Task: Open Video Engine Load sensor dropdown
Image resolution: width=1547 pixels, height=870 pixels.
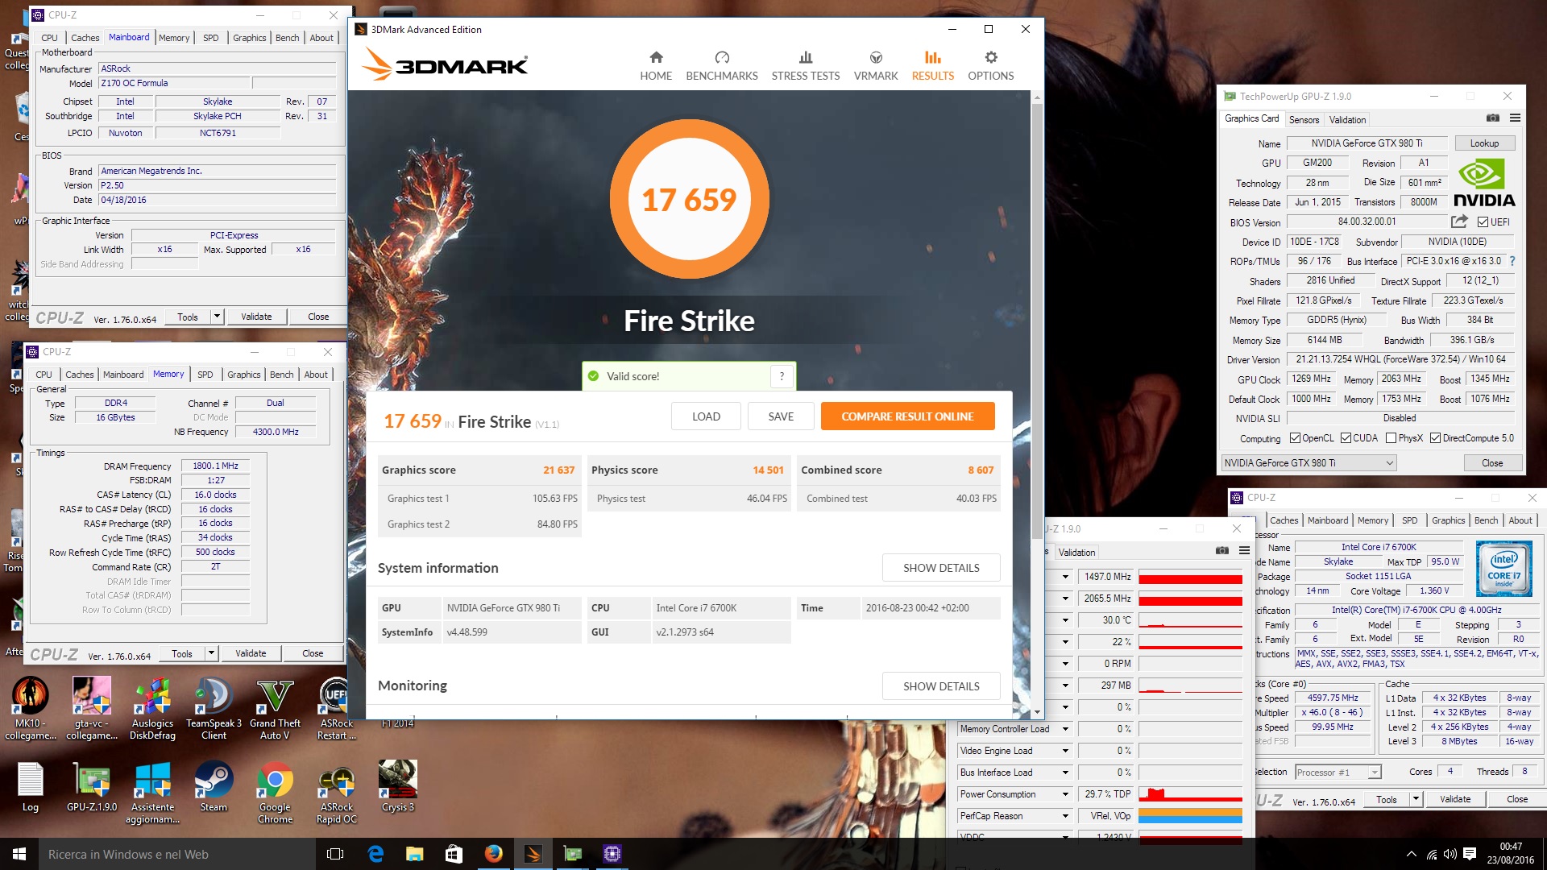Action: 1065,751
